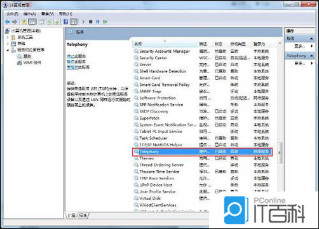Sort by the 启动类型 column header
This screenshot has height=229, width=319.
(240, 44)
